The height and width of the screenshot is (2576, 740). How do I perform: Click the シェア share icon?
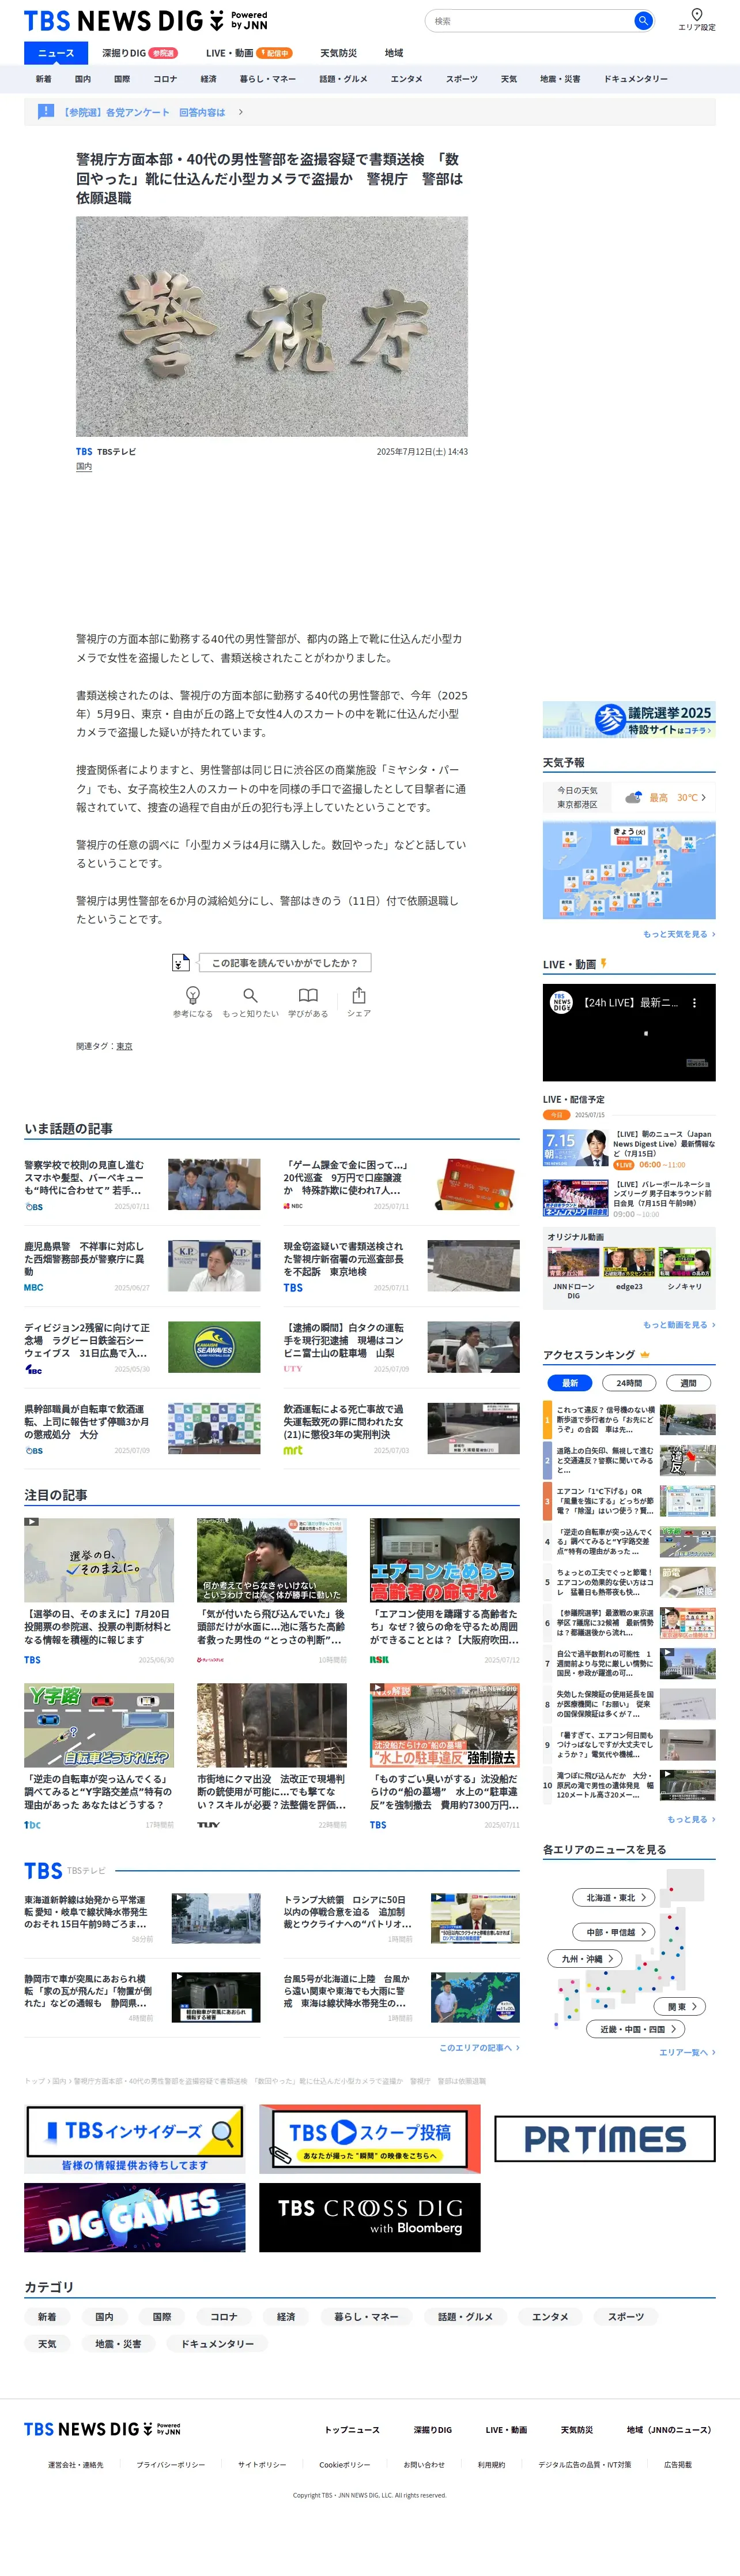tap(358, 995)
